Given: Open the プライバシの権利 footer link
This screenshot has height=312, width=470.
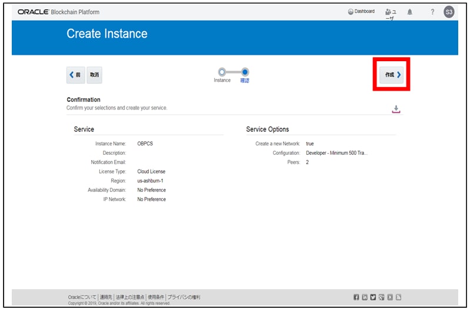Looking at the screenshot, I should (184, 297).
